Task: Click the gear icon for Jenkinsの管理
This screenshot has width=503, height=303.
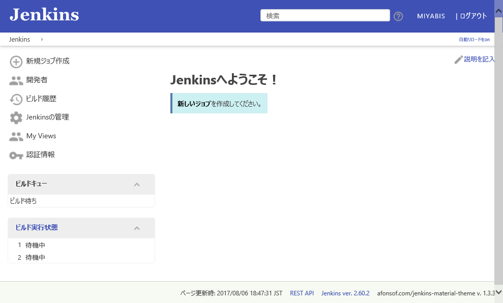Action: coord(16,117)
